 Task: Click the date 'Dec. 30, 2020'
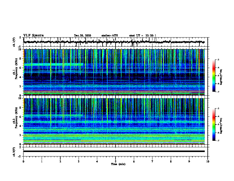82,35
